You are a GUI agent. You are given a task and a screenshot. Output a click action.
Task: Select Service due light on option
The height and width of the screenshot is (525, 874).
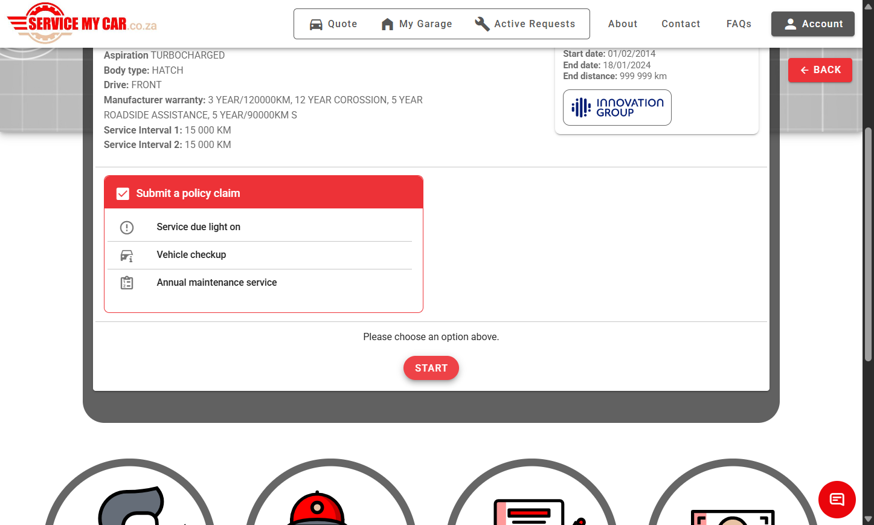pos(260,227)
